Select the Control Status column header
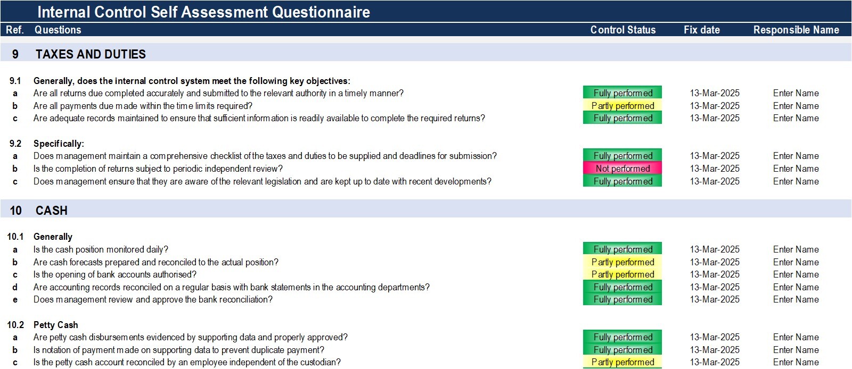 pyautogui.click(x=623, y=30)
